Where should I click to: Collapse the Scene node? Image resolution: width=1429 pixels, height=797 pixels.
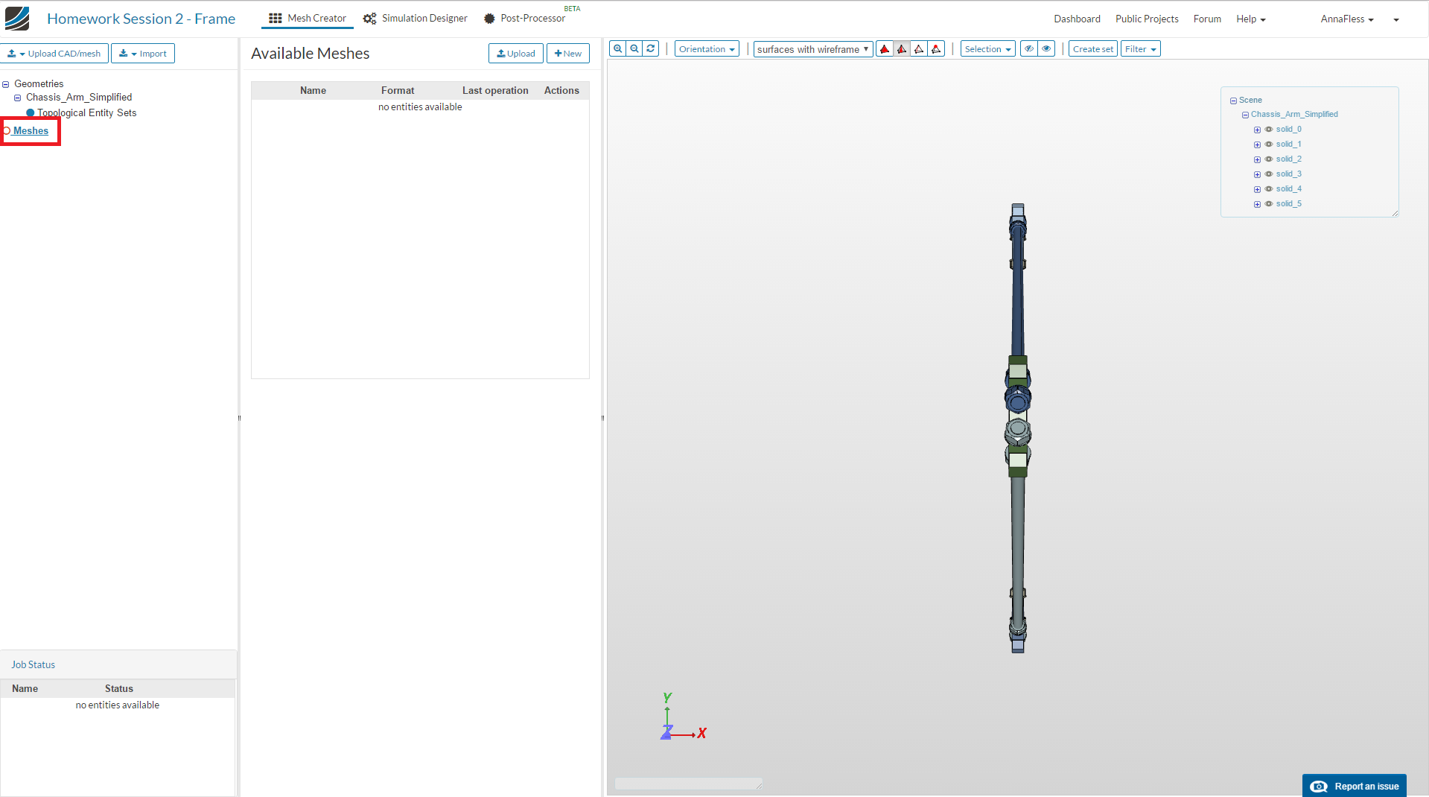tap(1233, 101)
